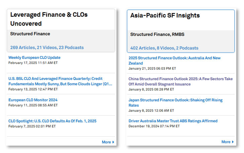Click Structured Finance category label on left card

click(x=30, y=34)
